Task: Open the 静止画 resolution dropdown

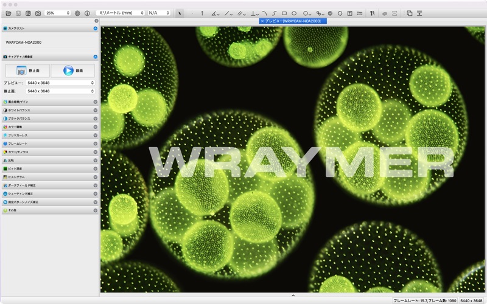Action: coord(60,91)
